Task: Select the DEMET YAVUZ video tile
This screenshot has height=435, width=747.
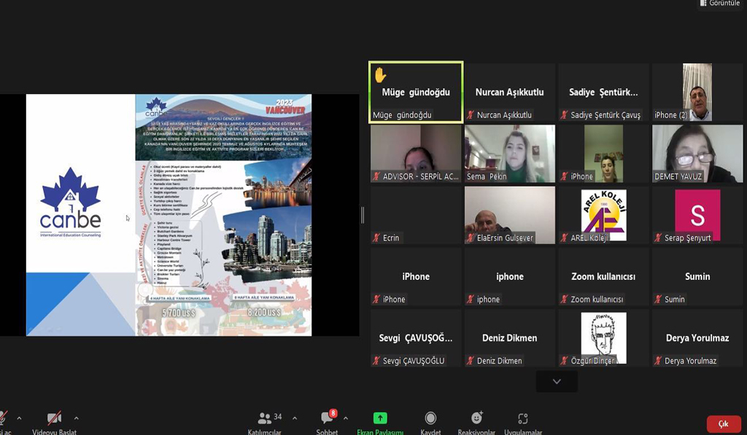Action: tap(697, 154)
